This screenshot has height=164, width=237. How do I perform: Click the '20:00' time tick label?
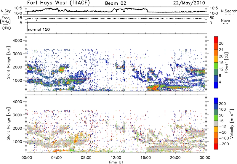[x=175, y=158]
